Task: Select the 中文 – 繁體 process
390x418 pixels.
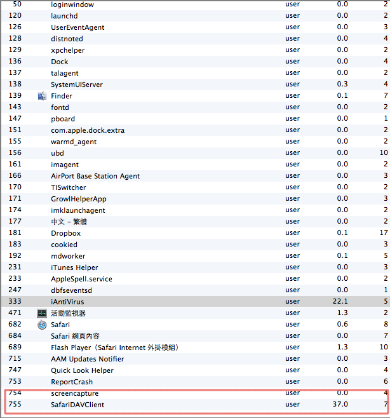Action: pyautogui.click(x=69, y=222)
